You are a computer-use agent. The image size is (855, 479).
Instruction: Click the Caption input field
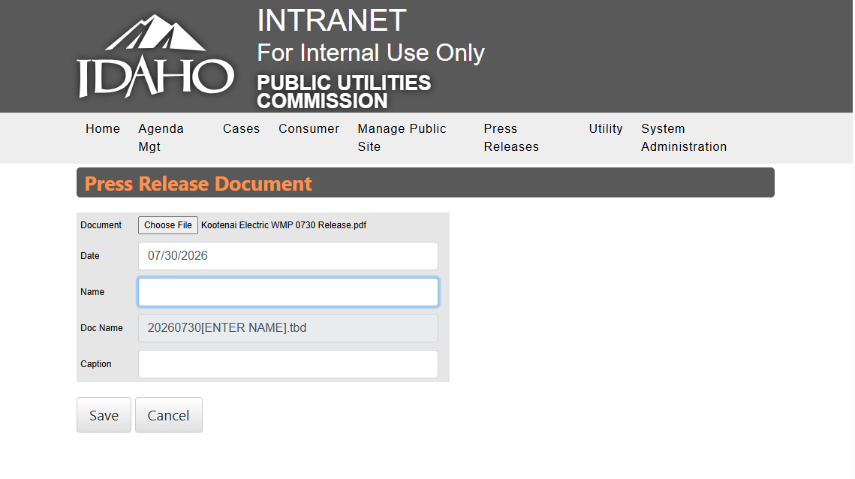coord(288,364)
